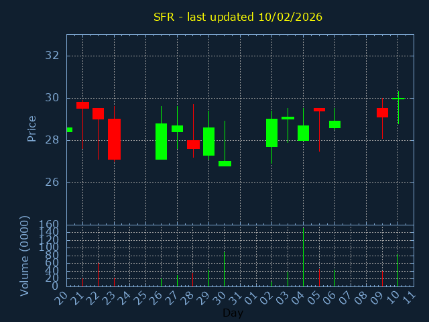Screen dimensions: 429x322
Task: Click the red volume bar on day 22
Action: point(98,274)
